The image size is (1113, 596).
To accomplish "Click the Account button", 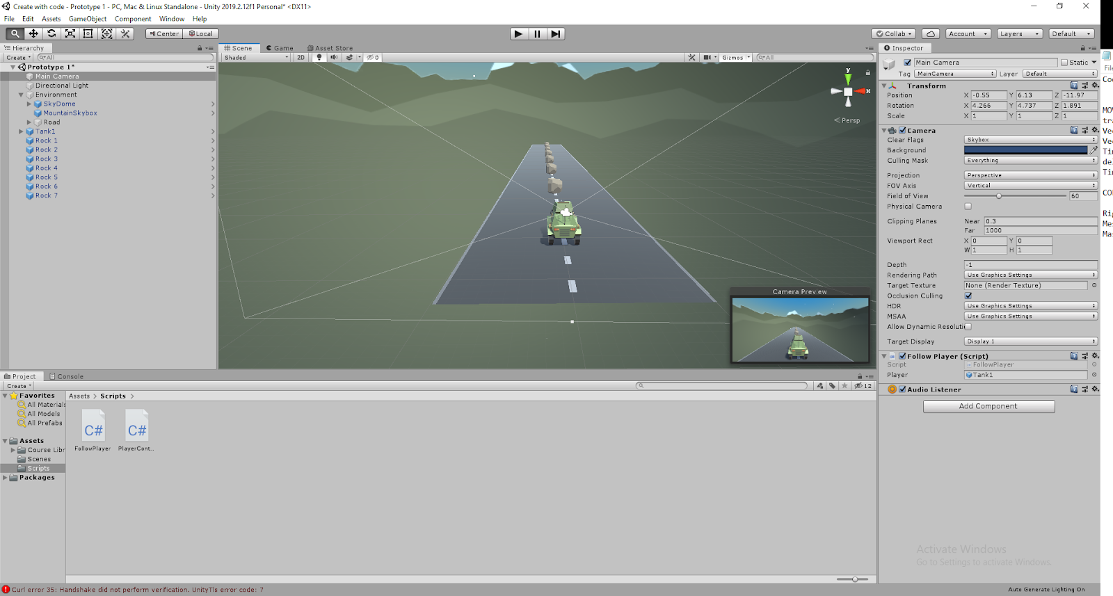I will pyautogui.click(x=968, y=33).
